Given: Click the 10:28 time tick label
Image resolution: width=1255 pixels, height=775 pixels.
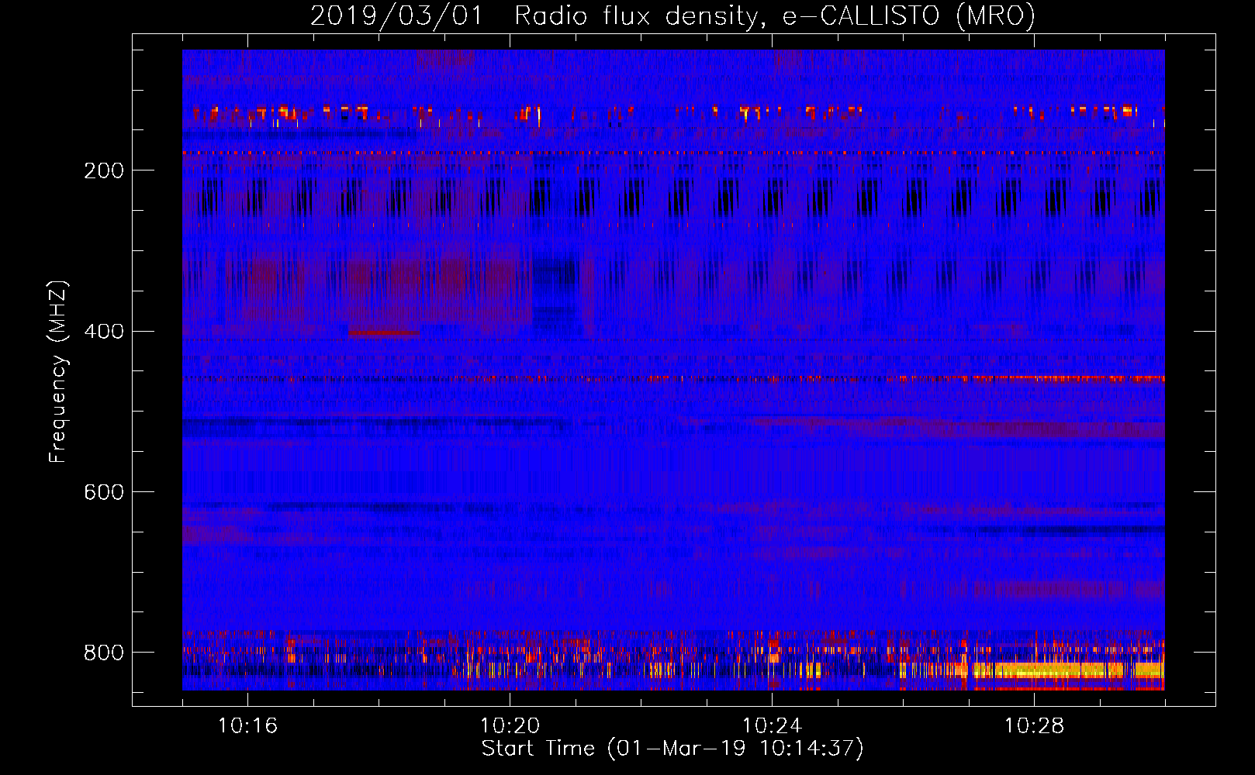Looking at the screenshot, I should [x=1034, y=726].
